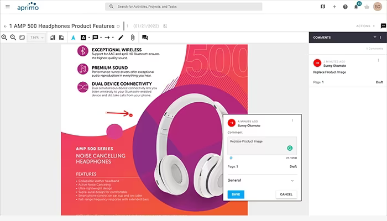Go back using the arrow beside the title
Image resolution: width=387 pixels, height=221 pixels.
[5, 26]
